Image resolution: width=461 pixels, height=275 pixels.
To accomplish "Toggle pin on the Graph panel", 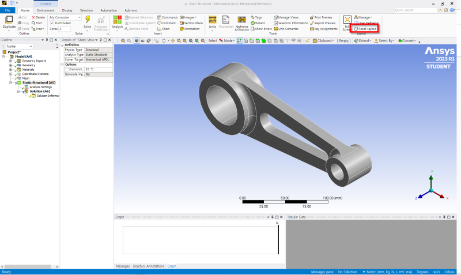I will point(272,217).
